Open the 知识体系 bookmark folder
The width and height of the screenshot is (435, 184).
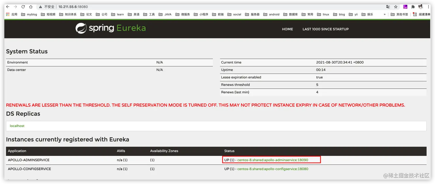pos(68,14)
